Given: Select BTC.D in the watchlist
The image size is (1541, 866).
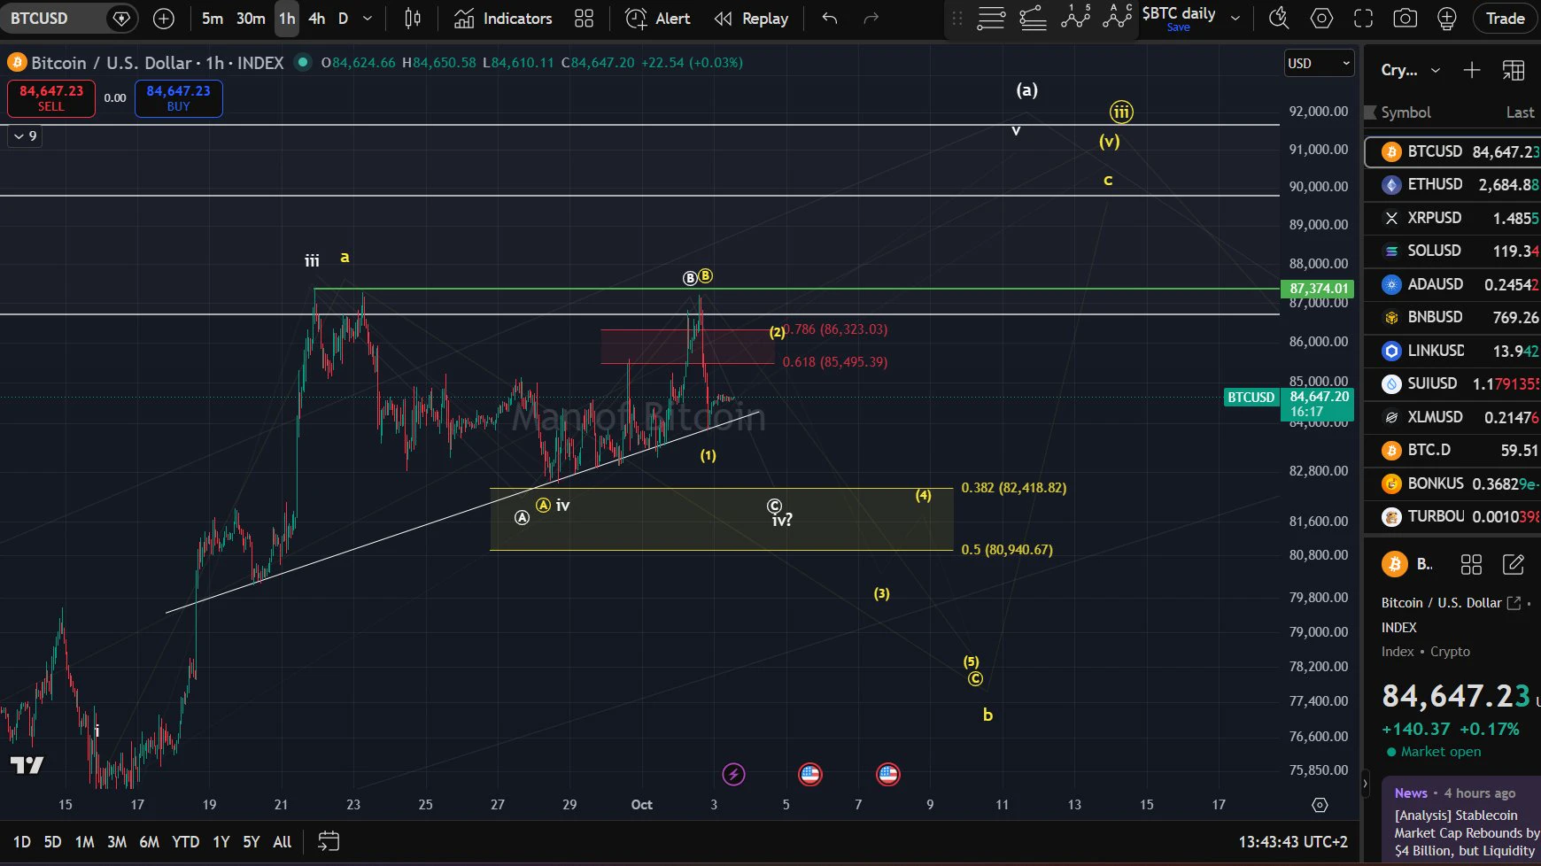Looking at the screenshot, I should point(1452,450).
